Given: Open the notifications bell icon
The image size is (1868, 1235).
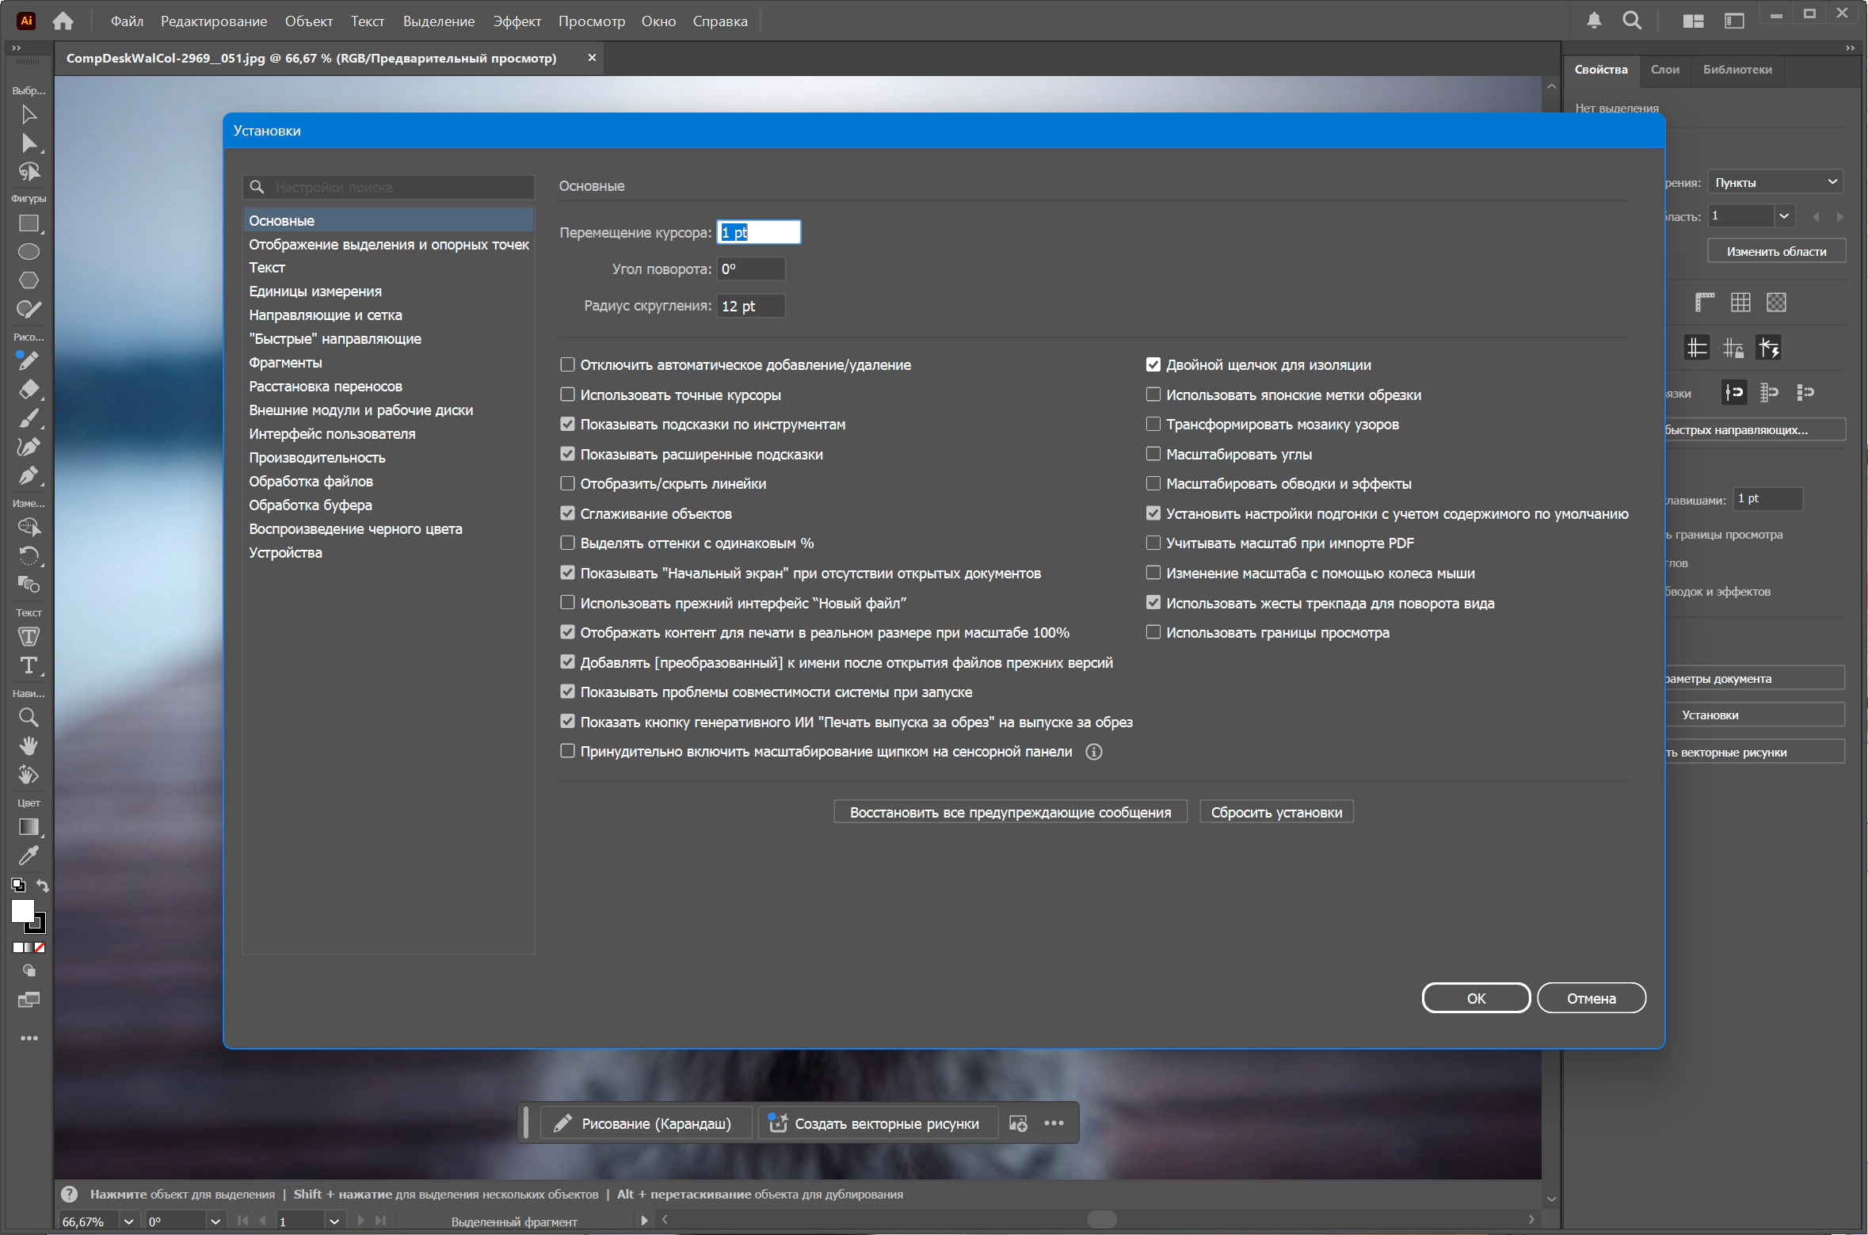Looking at the screenshot, I should (1594, 21).
